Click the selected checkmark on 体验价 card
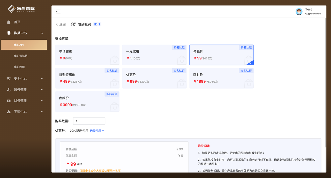The height and width of the screenshot is (178, 331). (x=251, y=63)
